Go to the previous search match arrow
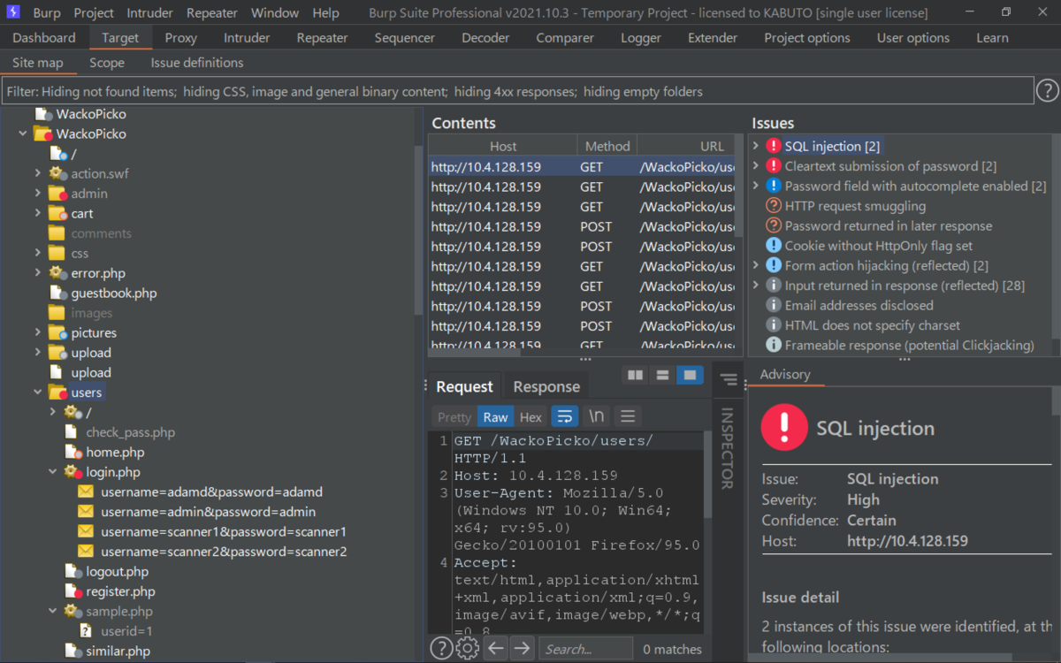1061x663 pixels. (496, 649)
